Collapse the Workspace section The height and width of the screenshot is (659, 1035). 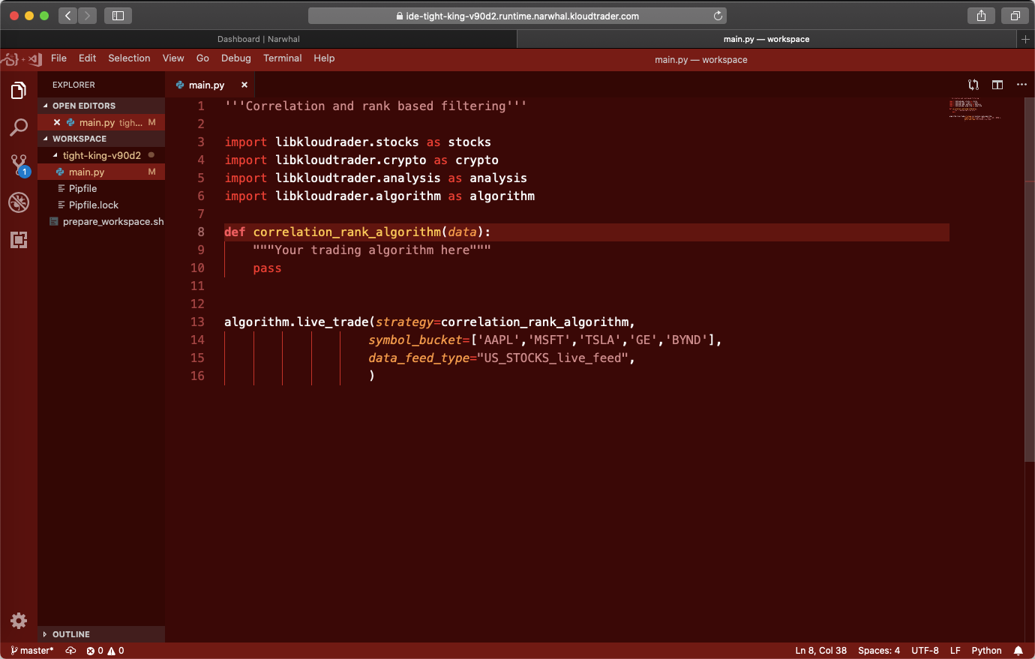101,139
